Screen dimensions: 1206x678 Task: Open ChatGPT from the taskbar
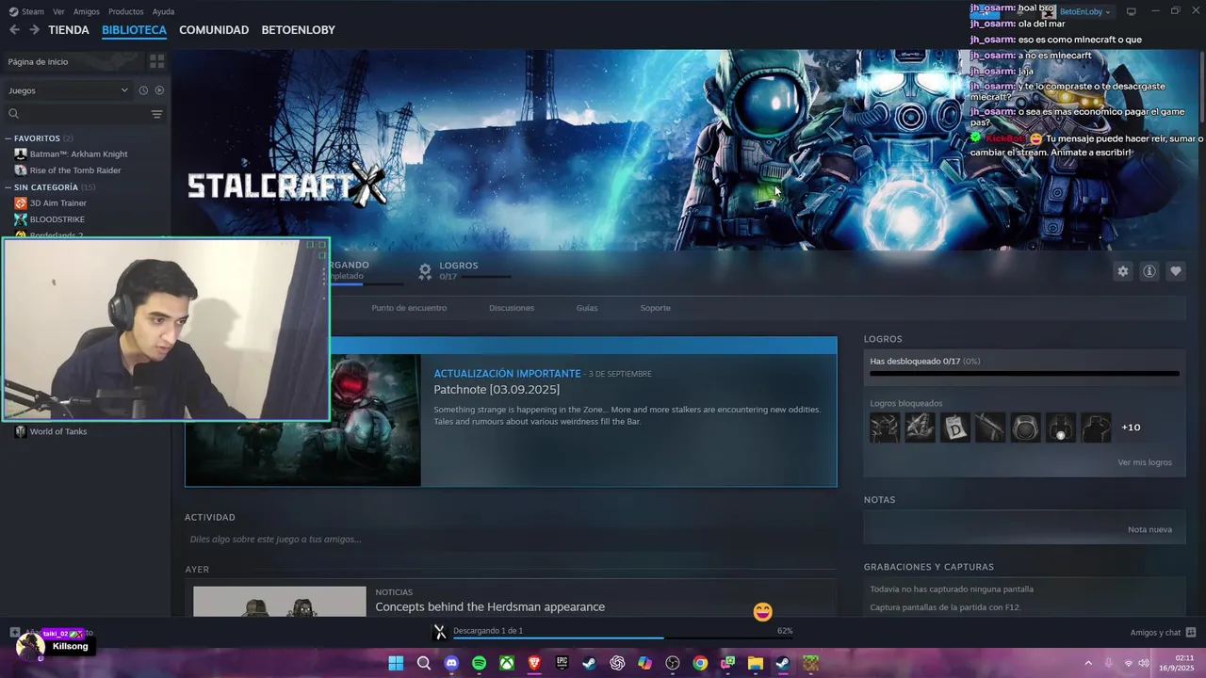pyautogui.click(x=617, y=663)
